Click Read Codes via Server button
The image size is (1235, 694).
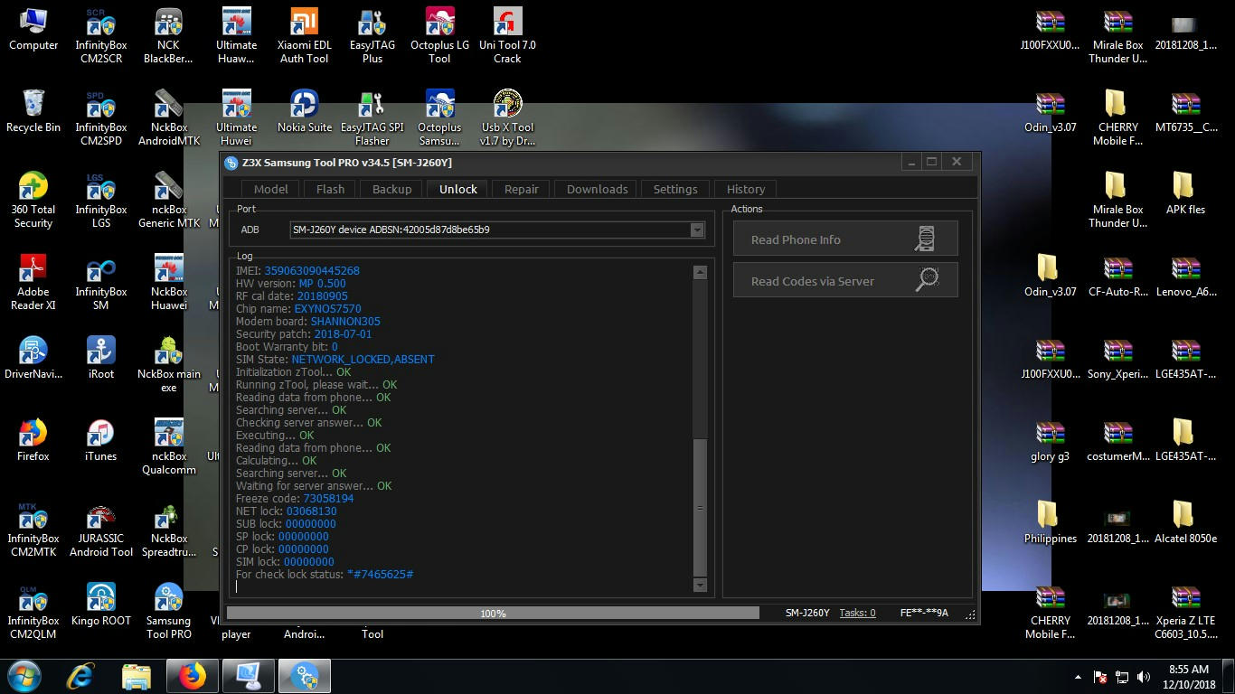click(844, 281)
